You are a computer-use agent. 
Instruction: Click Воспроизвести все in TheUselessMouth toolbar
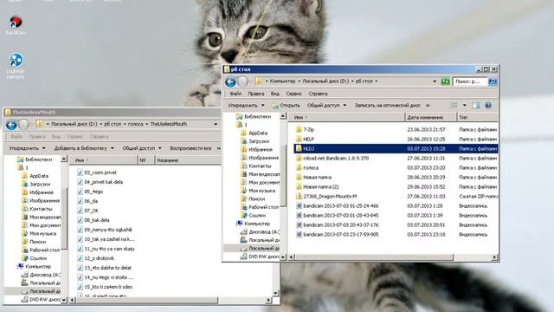[190, 148]
